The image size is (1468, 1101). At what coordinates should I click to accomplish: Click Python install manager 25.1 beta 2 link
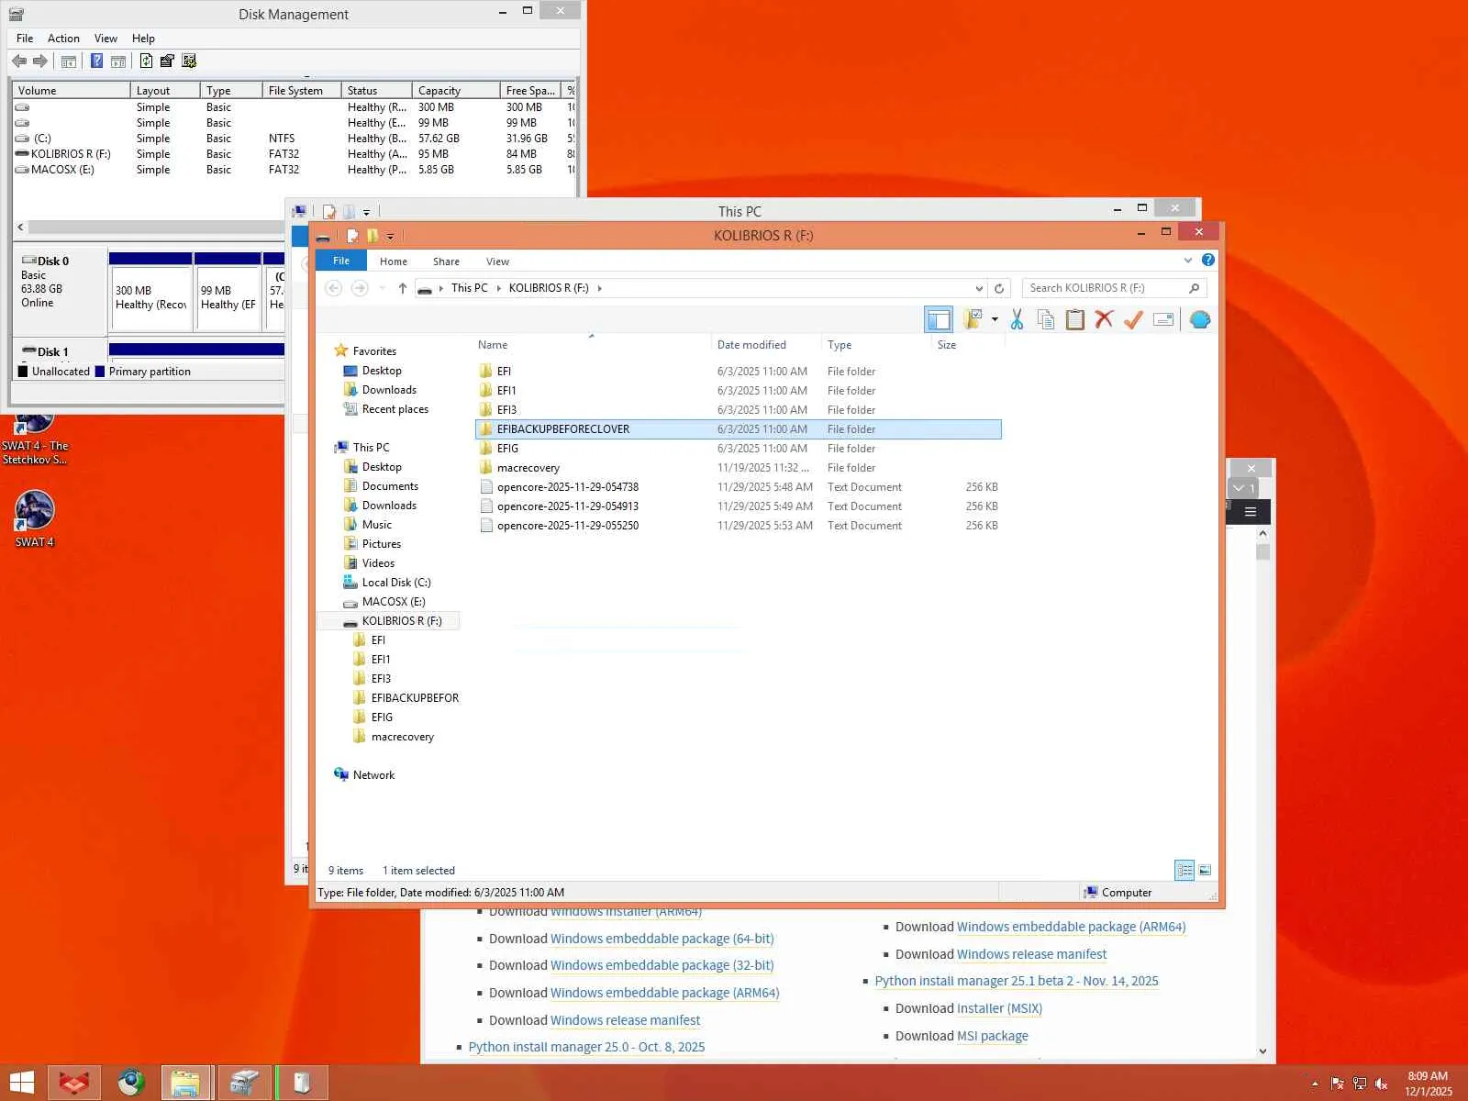1017,981
